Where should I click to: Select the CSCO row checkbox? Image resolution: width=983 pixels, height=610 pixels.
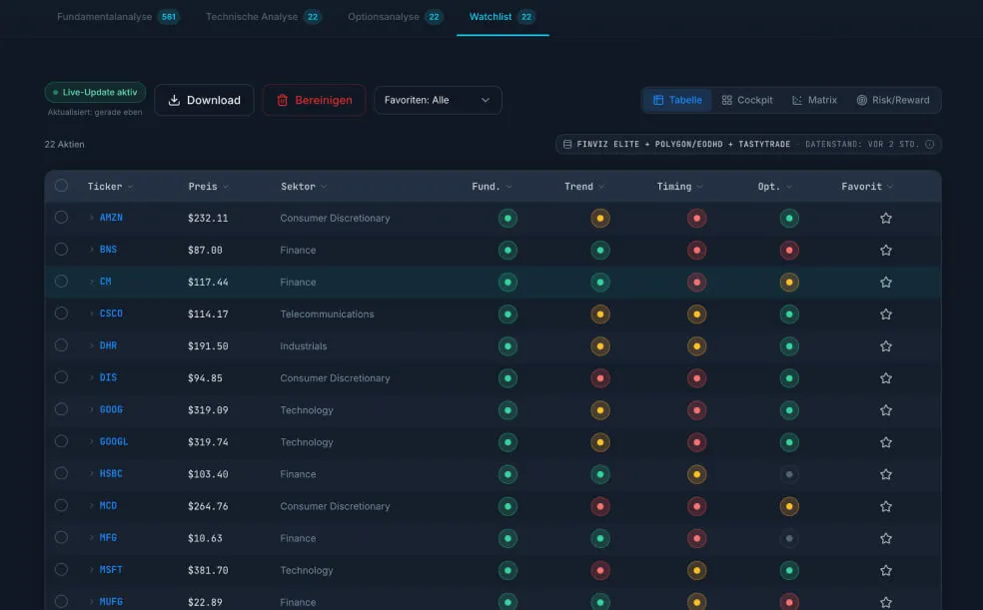tap(61, 312)
